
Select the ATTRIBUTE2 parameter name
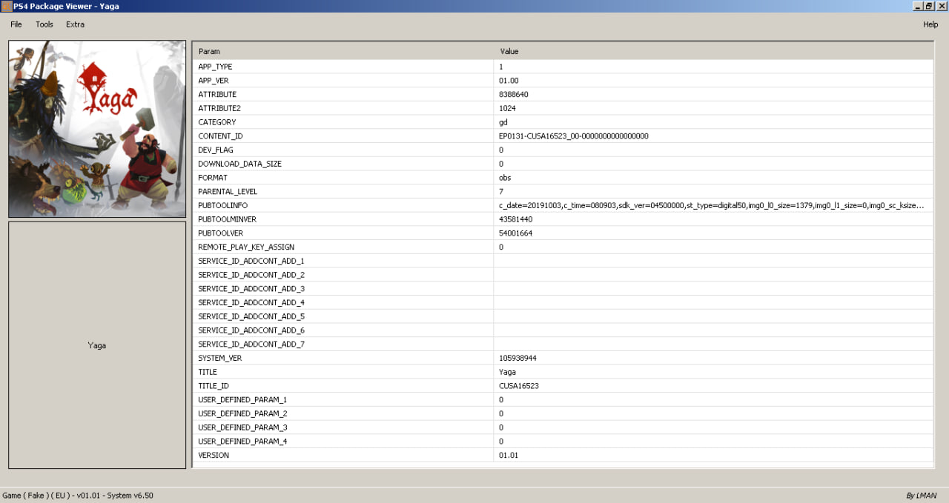(219, 108)
